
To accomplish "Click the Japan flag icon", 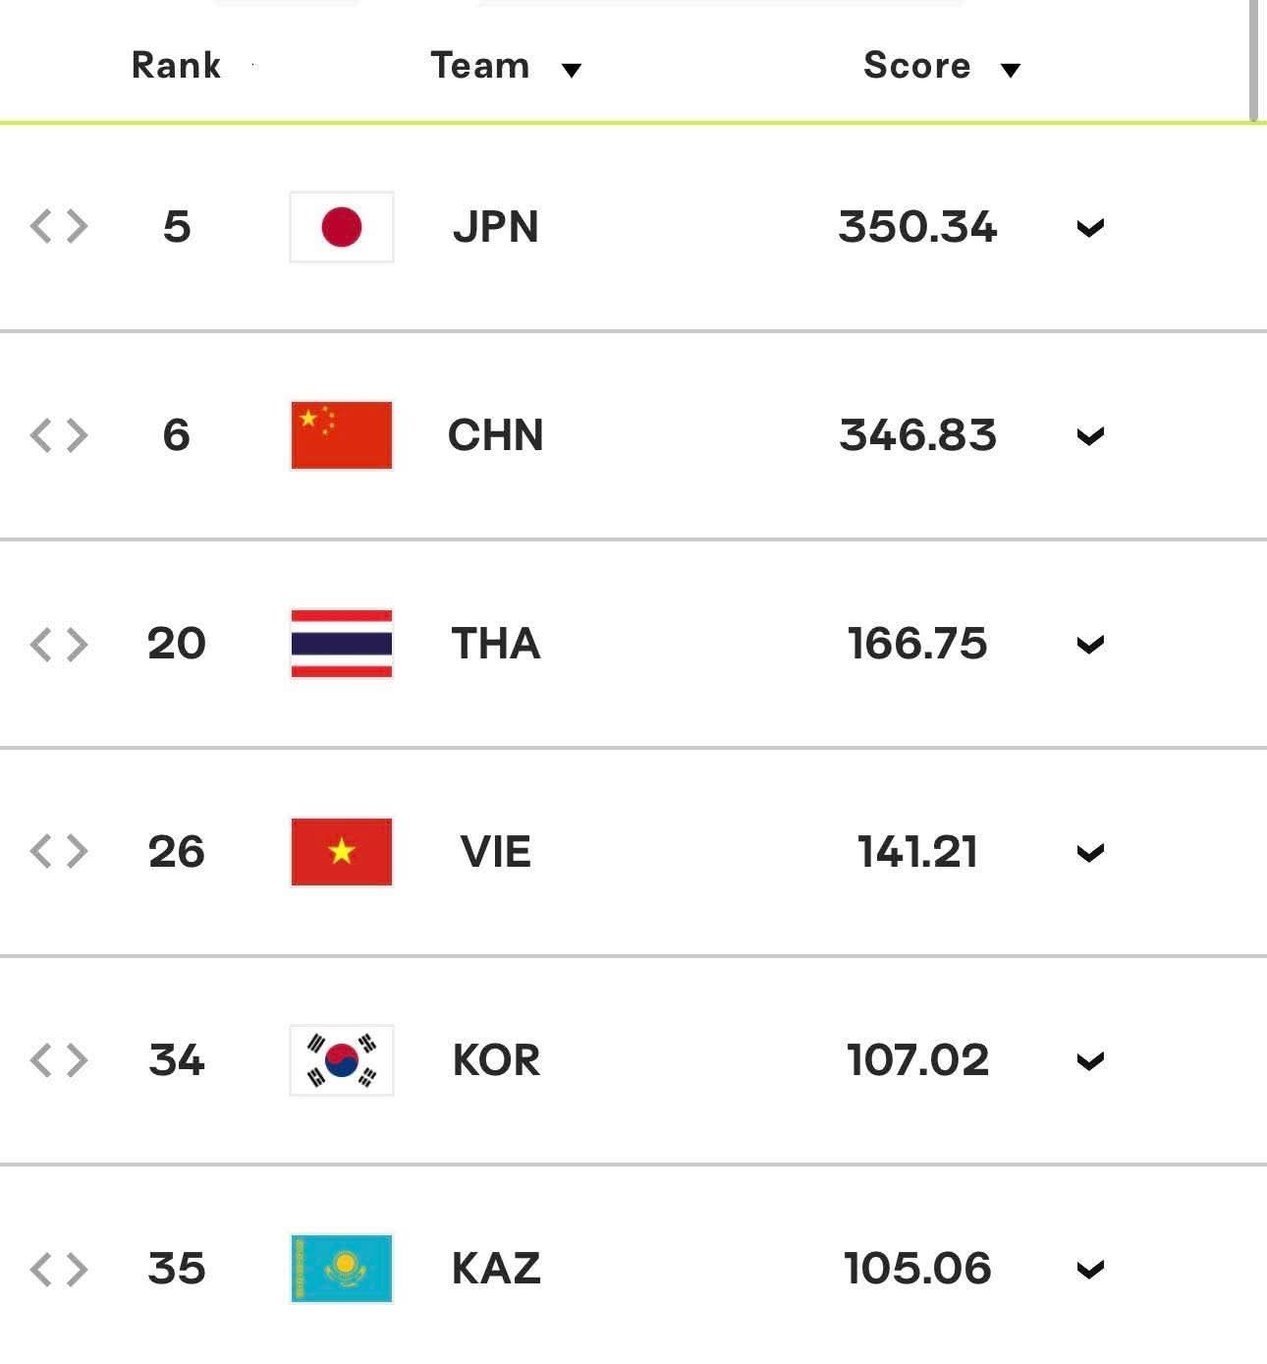I will point(342,227).
